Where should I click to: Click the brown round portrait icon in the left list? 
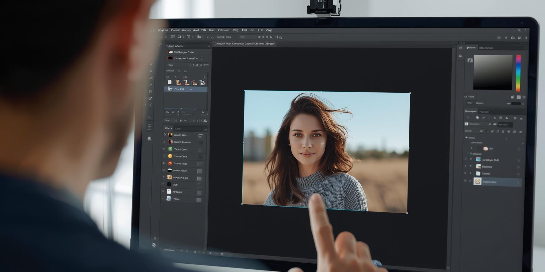[170, 135]
